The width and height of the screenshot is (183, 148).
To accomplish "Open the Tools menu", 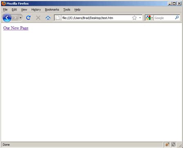I will point(67,10).
